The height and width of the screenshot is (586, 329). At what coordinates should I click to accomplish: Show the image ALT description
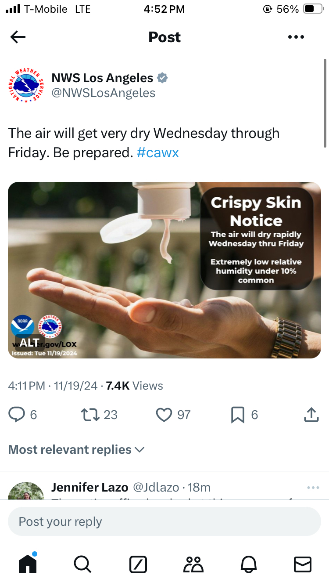tap(29, 342)
